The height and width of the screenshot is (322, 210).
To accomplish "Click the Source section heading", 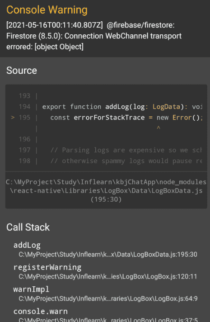I will tap(22, 71).
